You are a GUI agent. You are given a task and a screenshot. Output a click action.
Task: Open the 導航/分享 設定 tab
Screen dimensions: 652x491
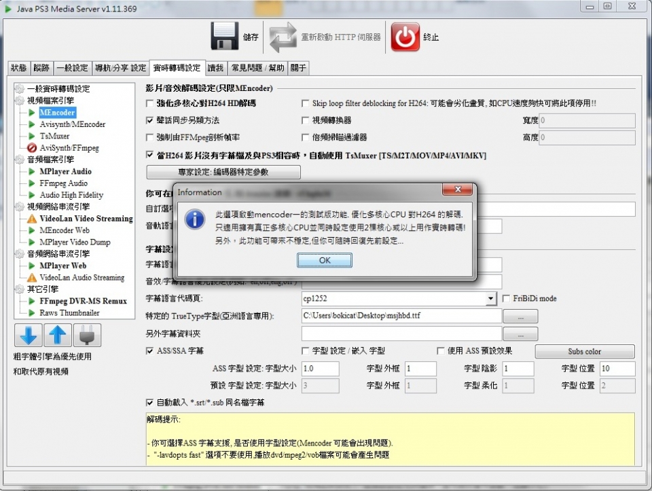[120, 68]
